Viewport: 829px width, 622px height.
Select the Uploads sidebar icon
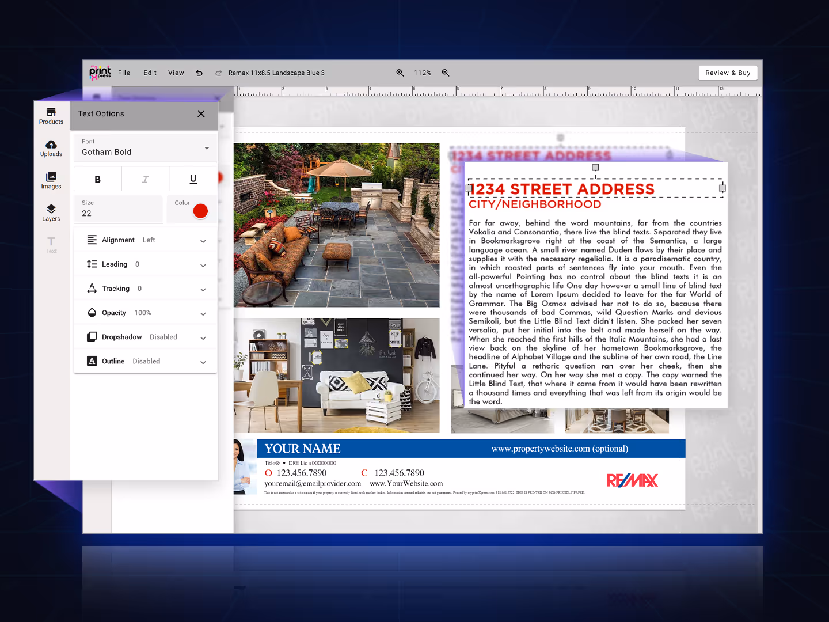[51, 148]
